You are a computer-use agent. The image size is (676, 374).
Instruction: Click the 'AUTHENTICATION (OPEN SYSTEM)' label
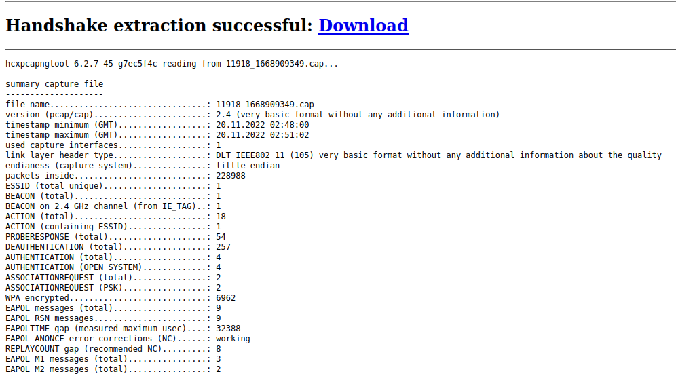click(73, 267)
